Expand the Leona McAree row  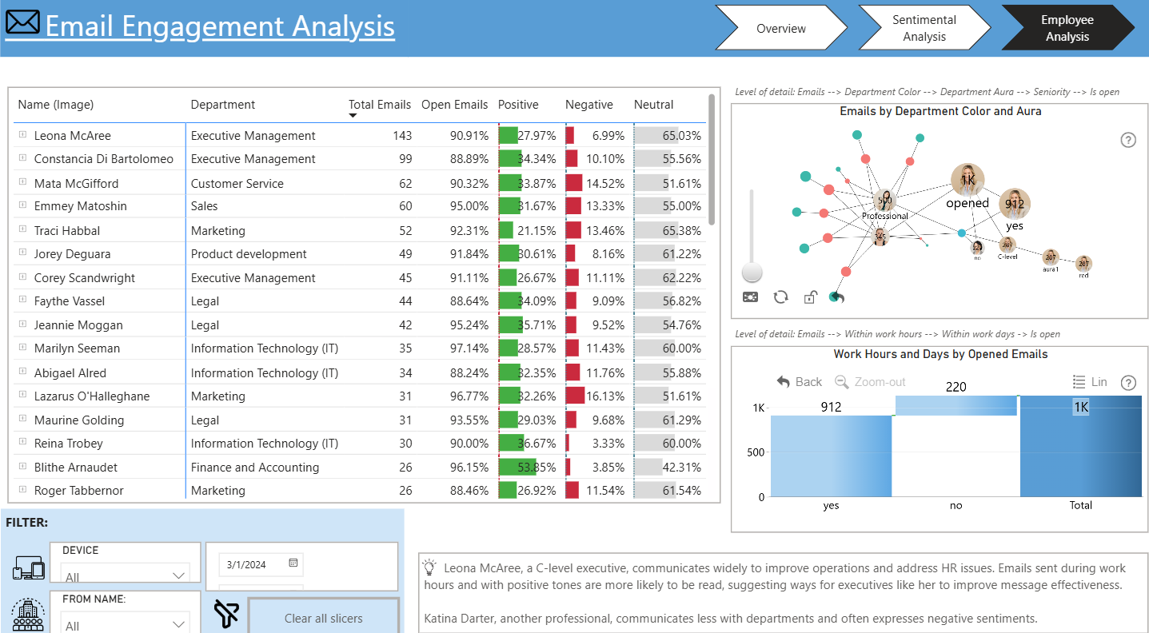[23, 135]
